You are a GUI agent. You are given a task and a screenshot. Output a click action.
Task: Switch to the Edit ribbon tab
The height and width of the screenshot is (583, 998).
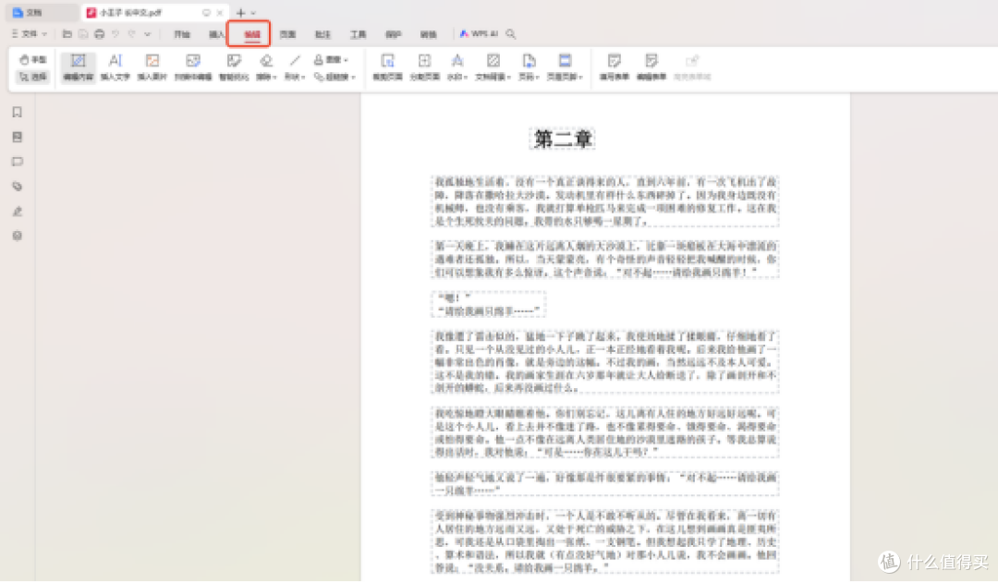[252, 34]
